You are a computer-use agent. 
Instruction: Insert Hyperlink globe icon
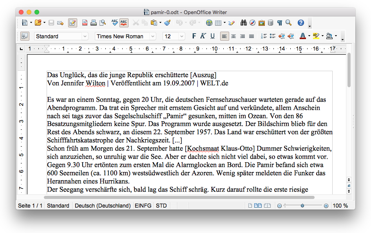click(x=209, y=23)
